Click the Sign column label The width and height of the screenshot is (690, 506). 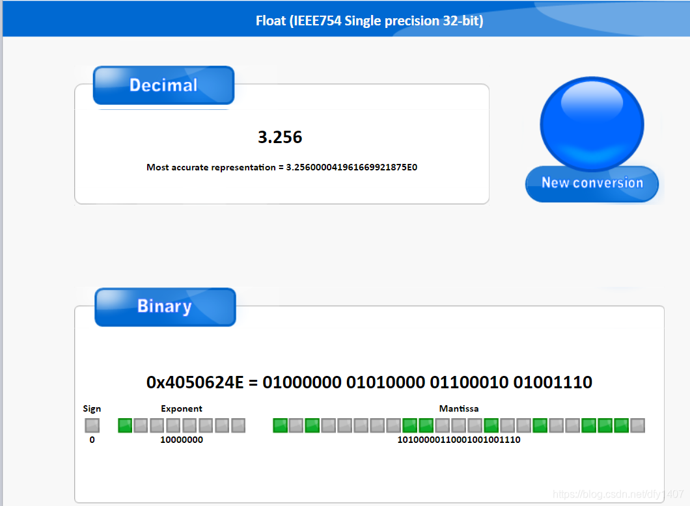click(92, 408)
